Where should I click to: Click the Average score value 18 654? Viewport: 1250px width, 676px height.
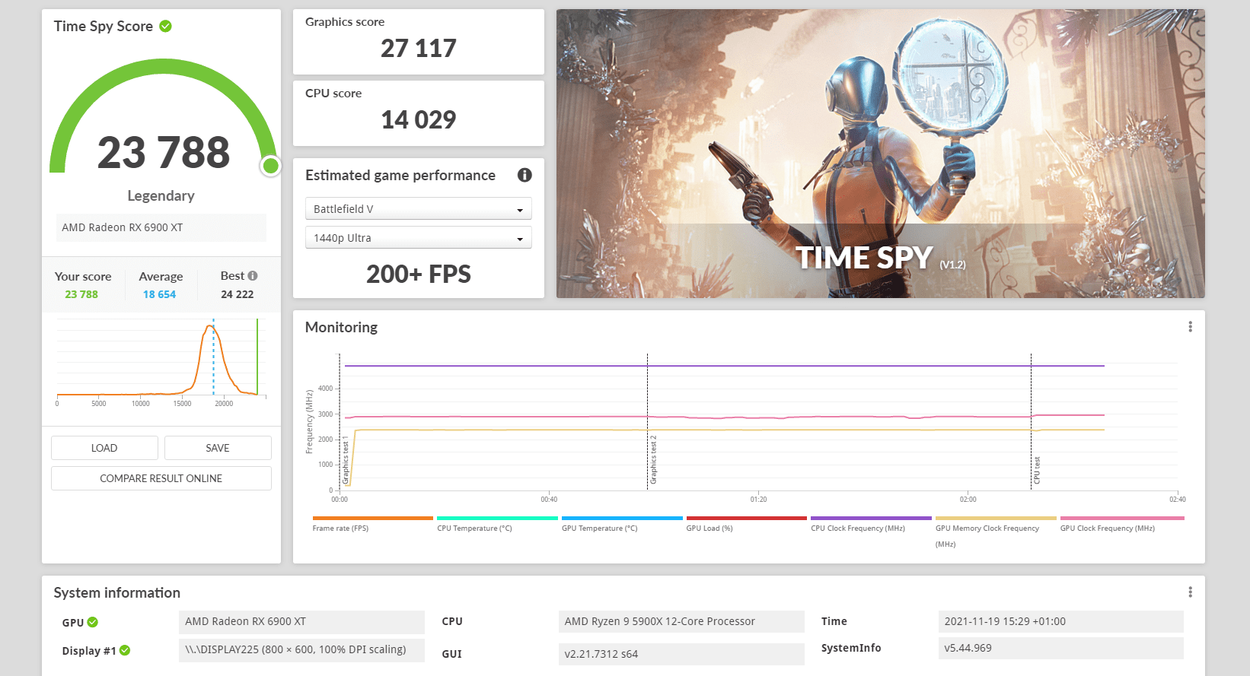159,294
